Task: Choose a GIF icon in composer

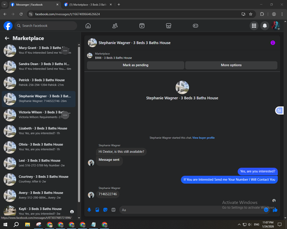Action: click(114, 210)
